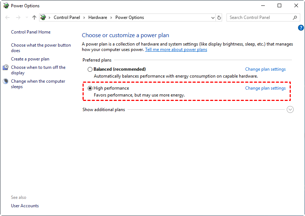Go back with the left arrow button
305x216 pixels.
click(7, 17)
